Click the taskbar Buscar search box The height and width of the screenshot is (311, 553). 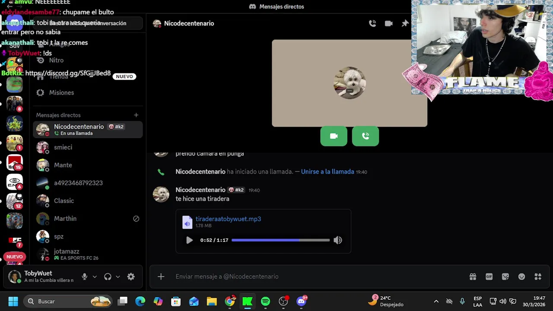click(x=67, y=301)
